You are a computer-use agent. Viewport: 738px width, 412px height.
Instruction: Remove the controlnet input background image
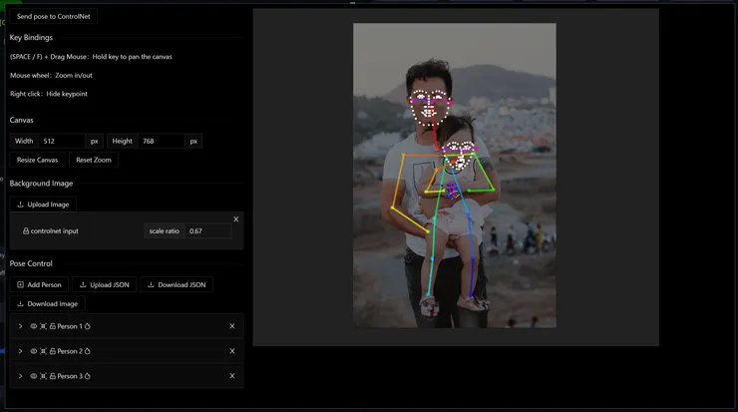point(236,218)
